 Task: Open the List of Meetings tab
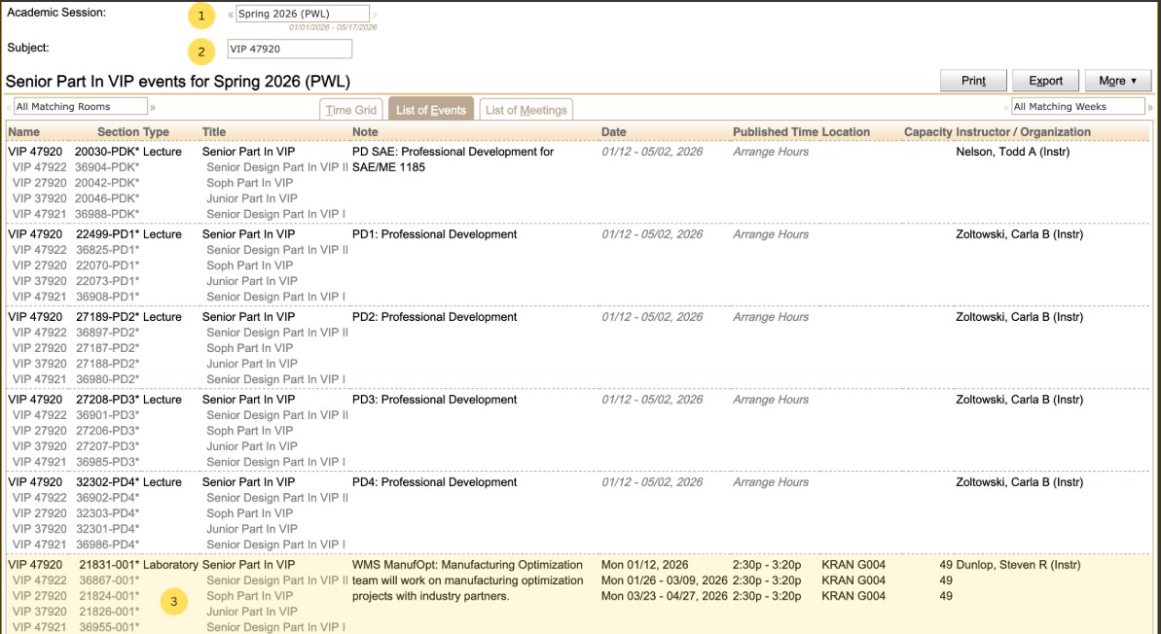526,107
